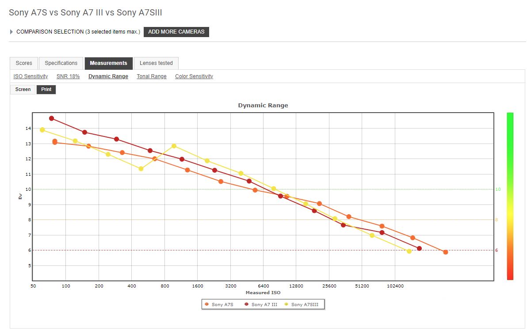Click the Add More Cameras button
Image resolution: width=531 pixels, height=333 pixels.
coord(176,32)
